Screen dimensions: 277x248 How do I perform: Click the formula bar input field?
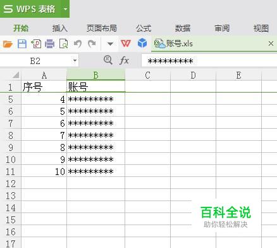pyautogui.click(x=209, y=61)
